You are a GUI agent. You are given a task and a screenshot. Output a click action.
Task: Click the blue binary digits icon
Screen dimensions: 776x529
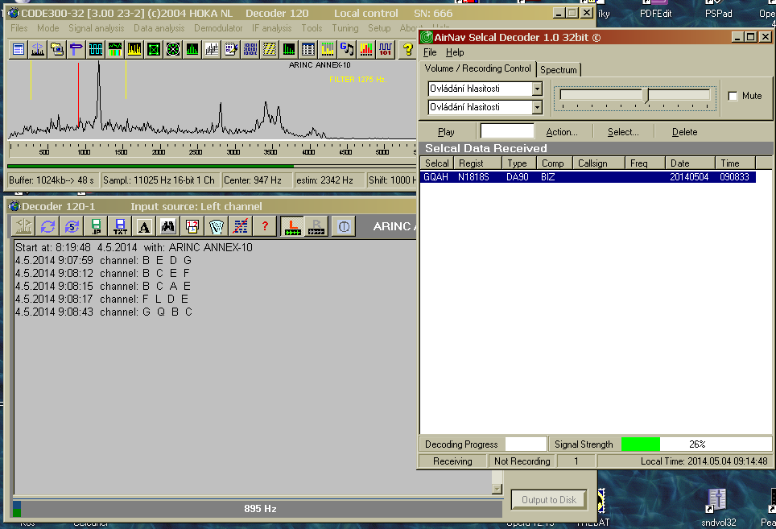click(x=250, y=49)
